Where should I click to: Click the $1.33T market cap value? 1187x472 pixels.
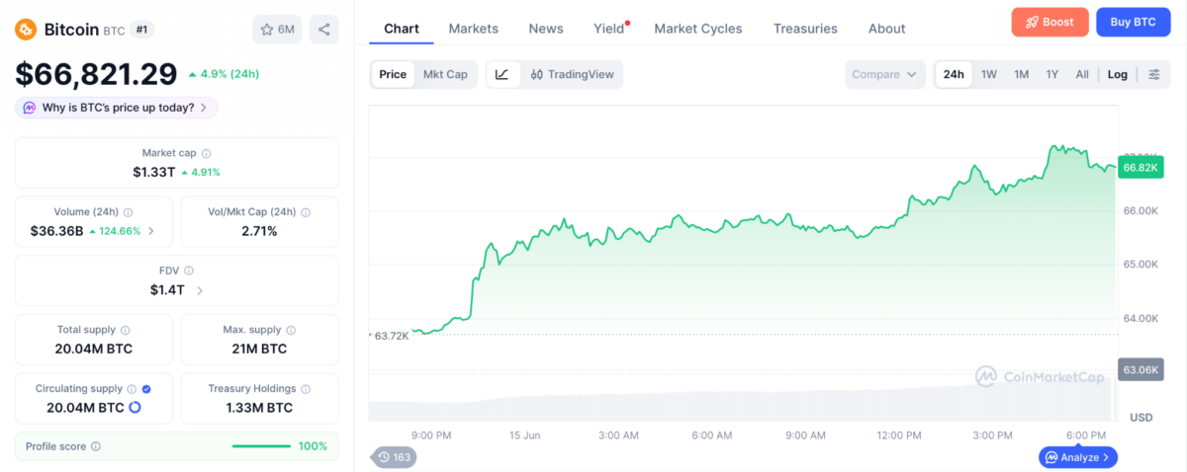tap(153, 172)
